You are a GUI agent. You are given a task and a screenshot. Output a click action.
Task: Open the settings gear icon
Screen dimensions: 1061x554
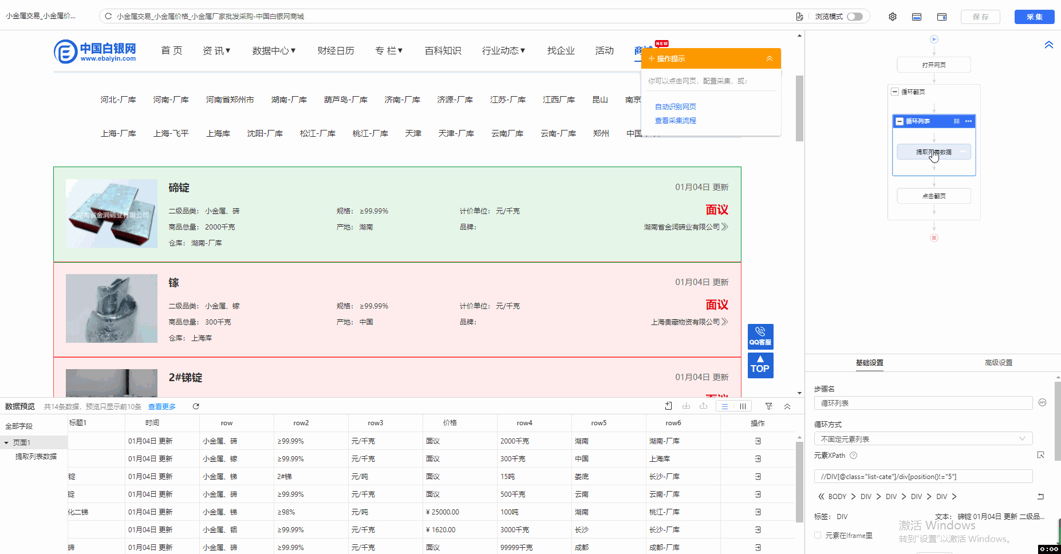point(892,17)
